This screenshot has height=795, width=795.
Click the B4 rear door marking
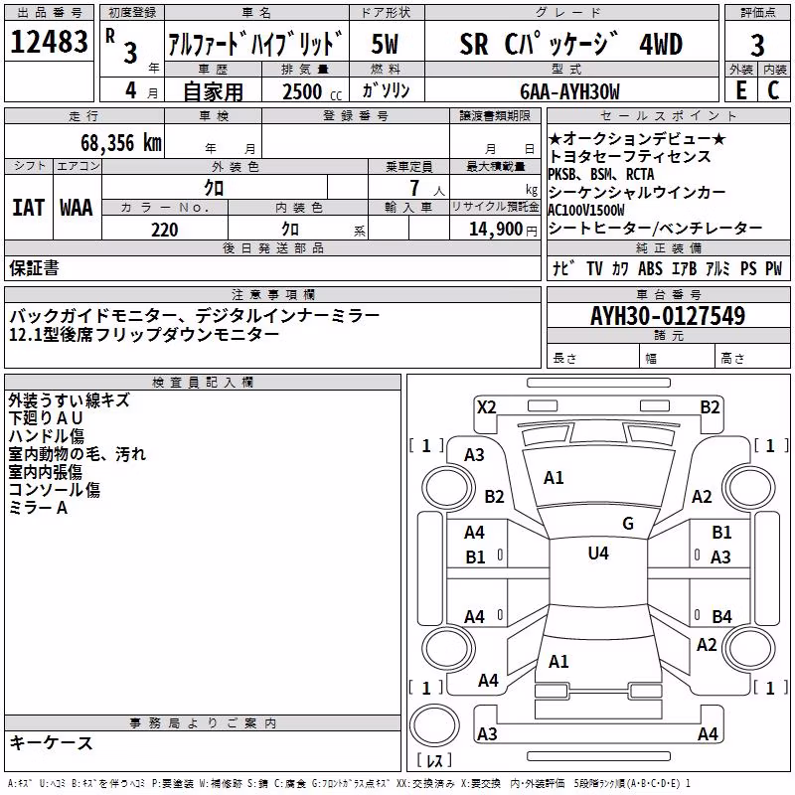[721, 616]
